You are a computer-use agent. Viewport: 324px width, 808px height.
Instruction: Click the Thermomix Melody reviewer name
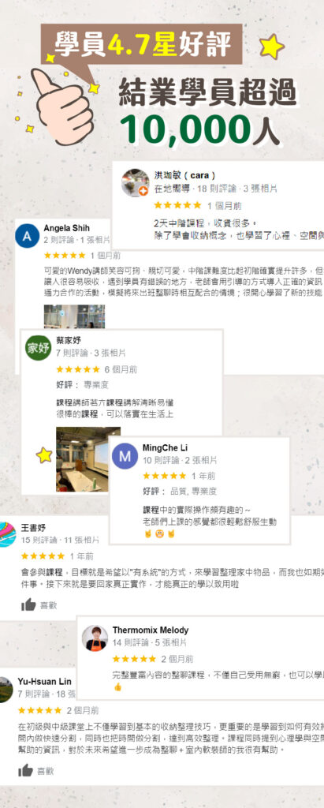pyautogui.click(x=151, y=630)
